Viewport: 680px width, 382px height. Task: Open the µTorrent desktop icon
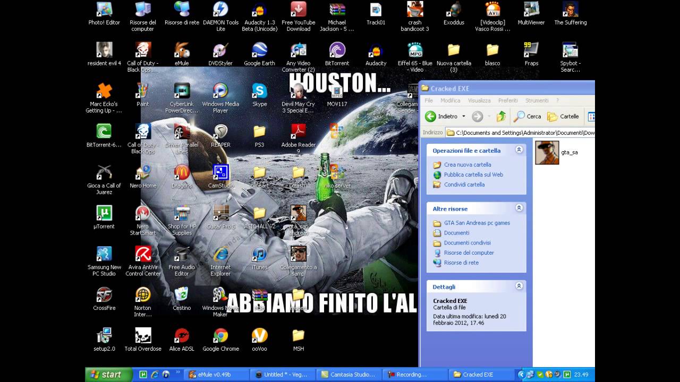(104, 213)
